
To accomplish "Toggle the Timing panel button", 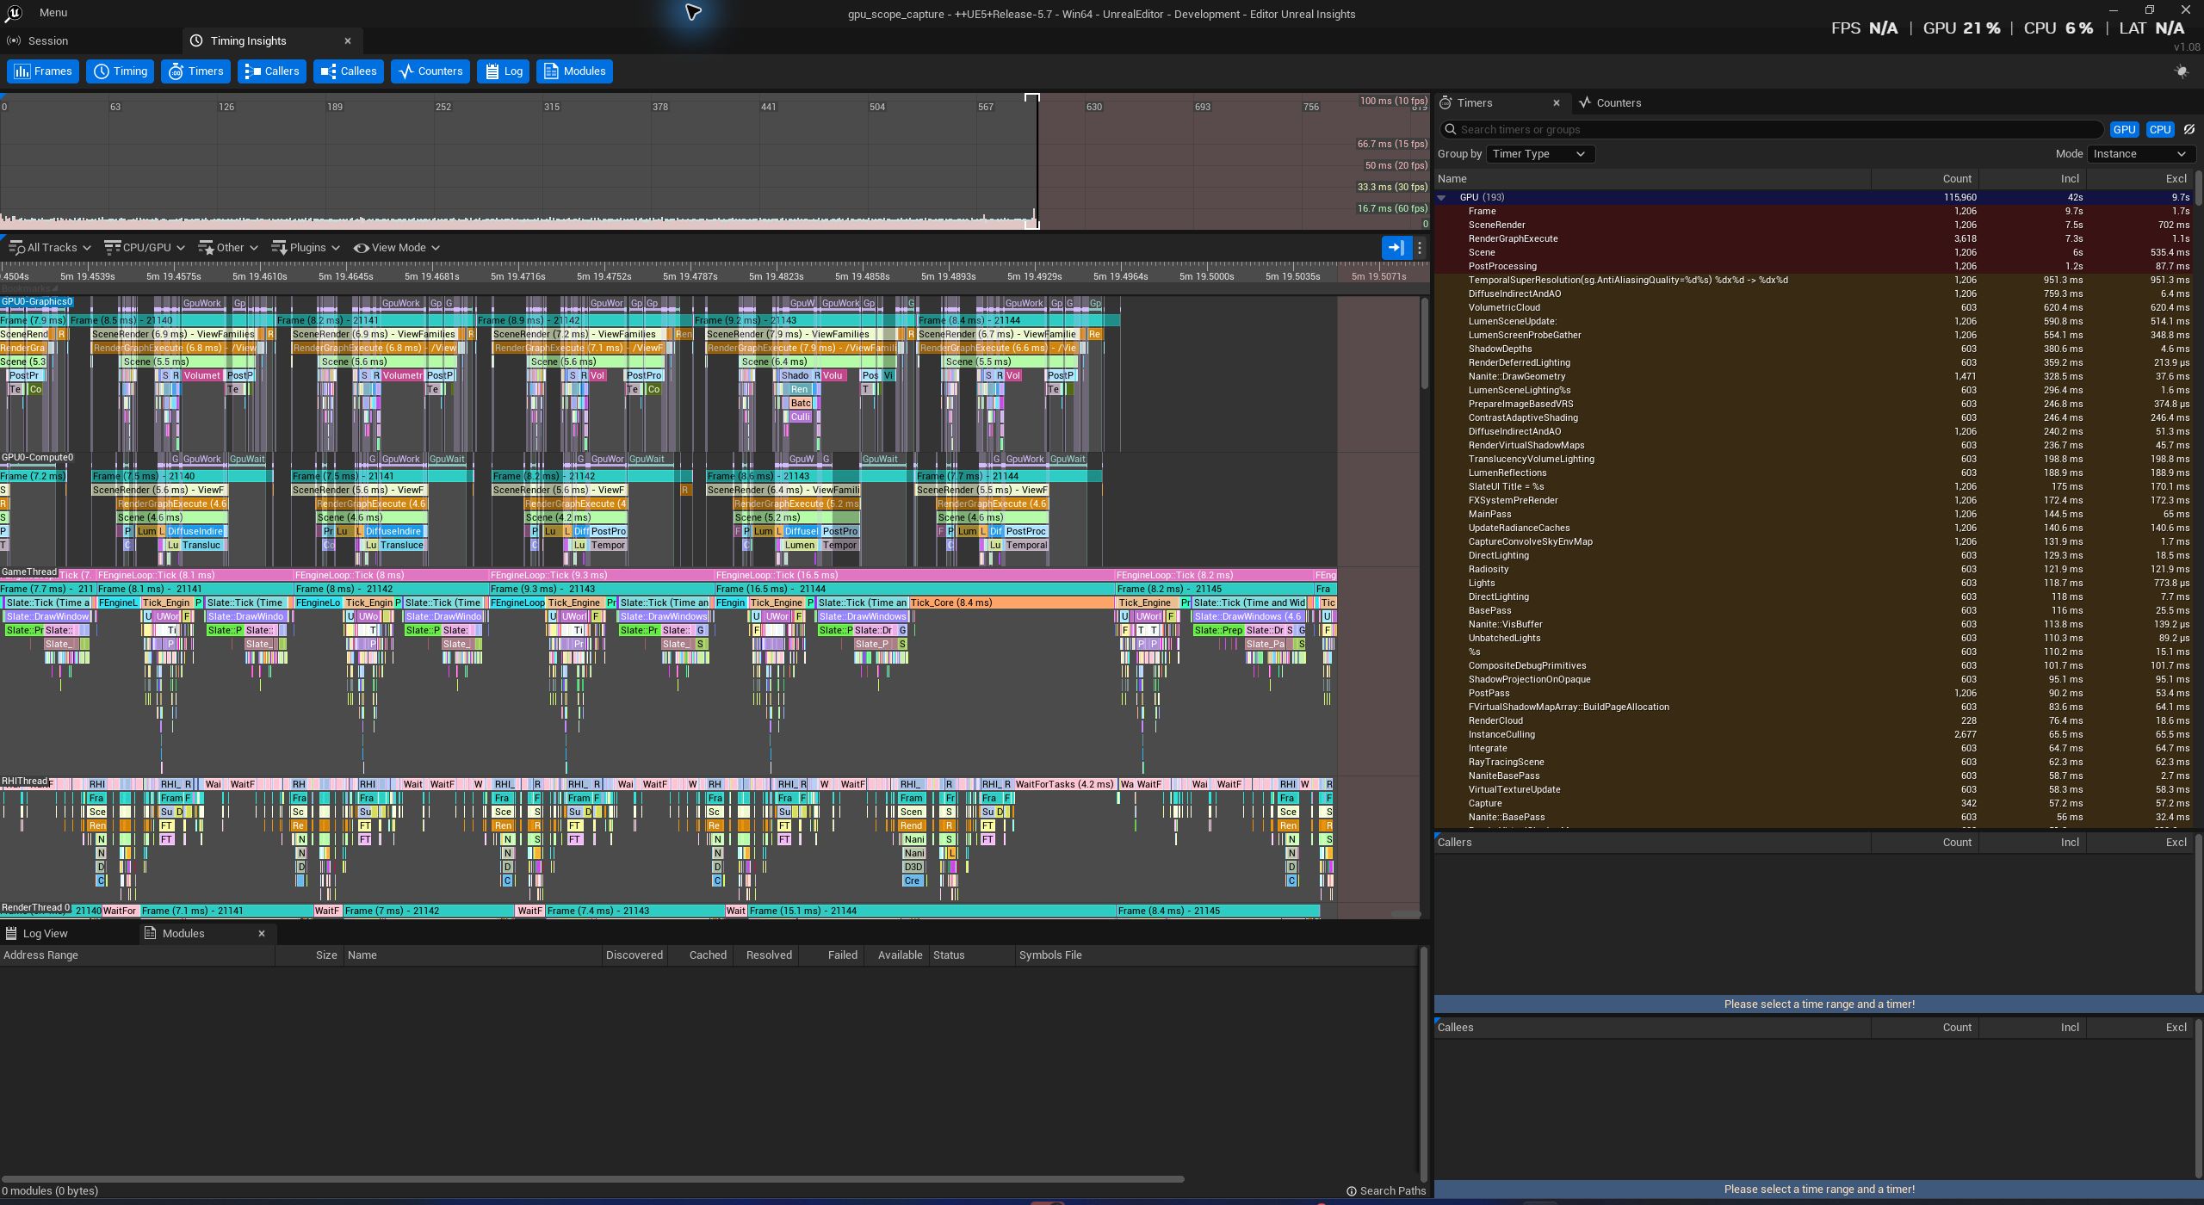I will click(121, 71).
